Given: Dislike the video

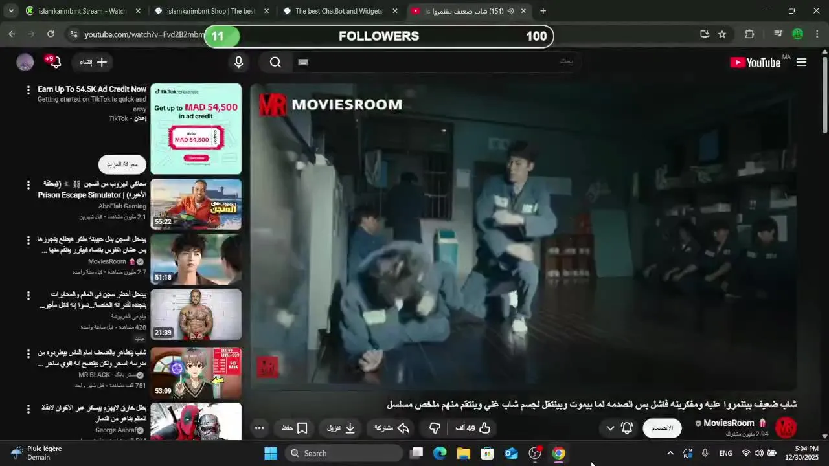Looking at the screenshot, I should tap(435, 428).
